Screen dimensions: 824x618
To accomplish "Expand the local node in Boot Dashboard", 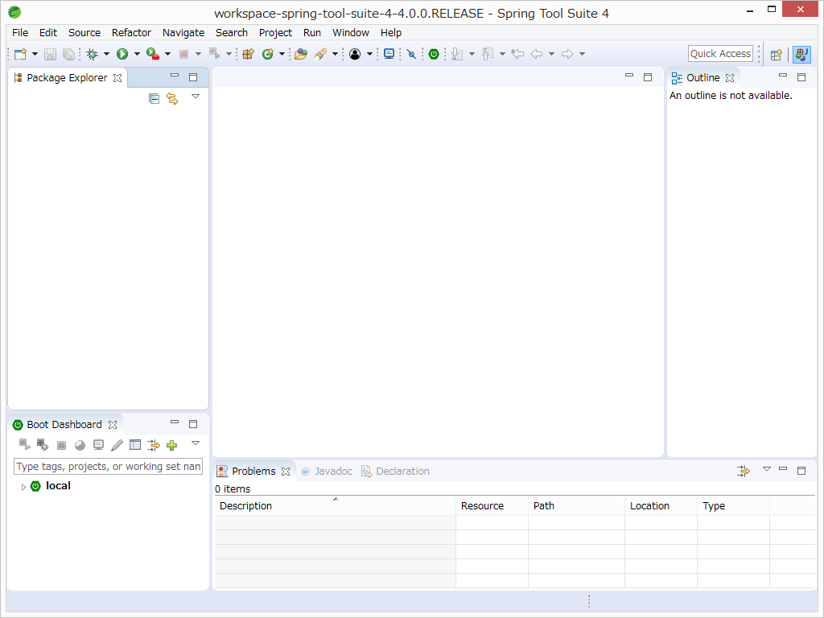I will coord(23,487).
